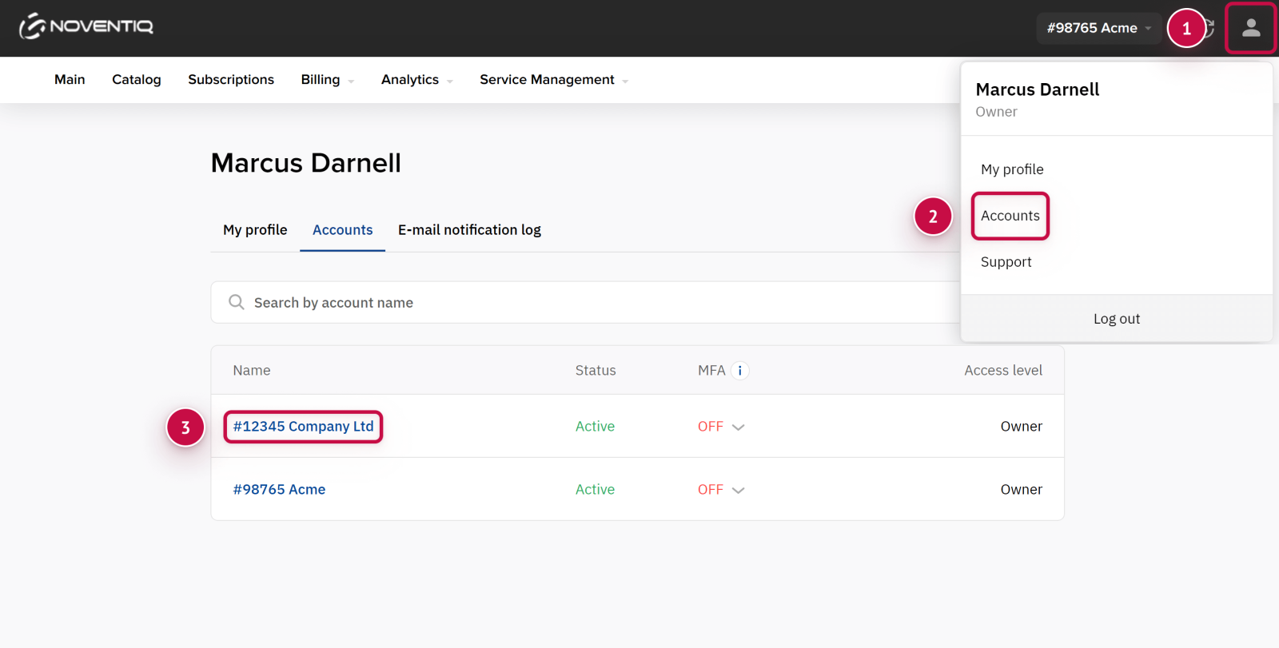Expand MFA dropdown for #98765 Acme

point(738,491)
